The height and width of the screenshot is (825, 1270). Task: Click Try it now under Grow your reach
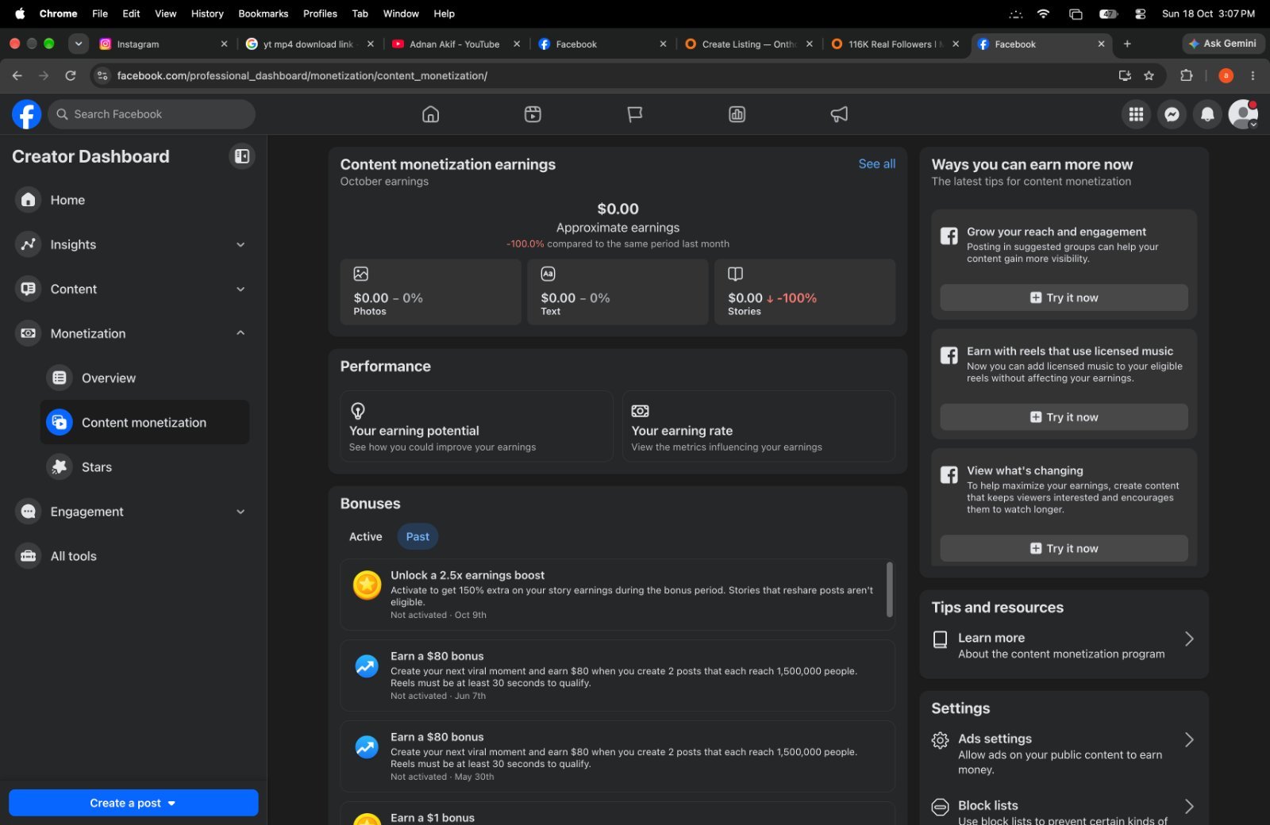tap(1064, 297)
